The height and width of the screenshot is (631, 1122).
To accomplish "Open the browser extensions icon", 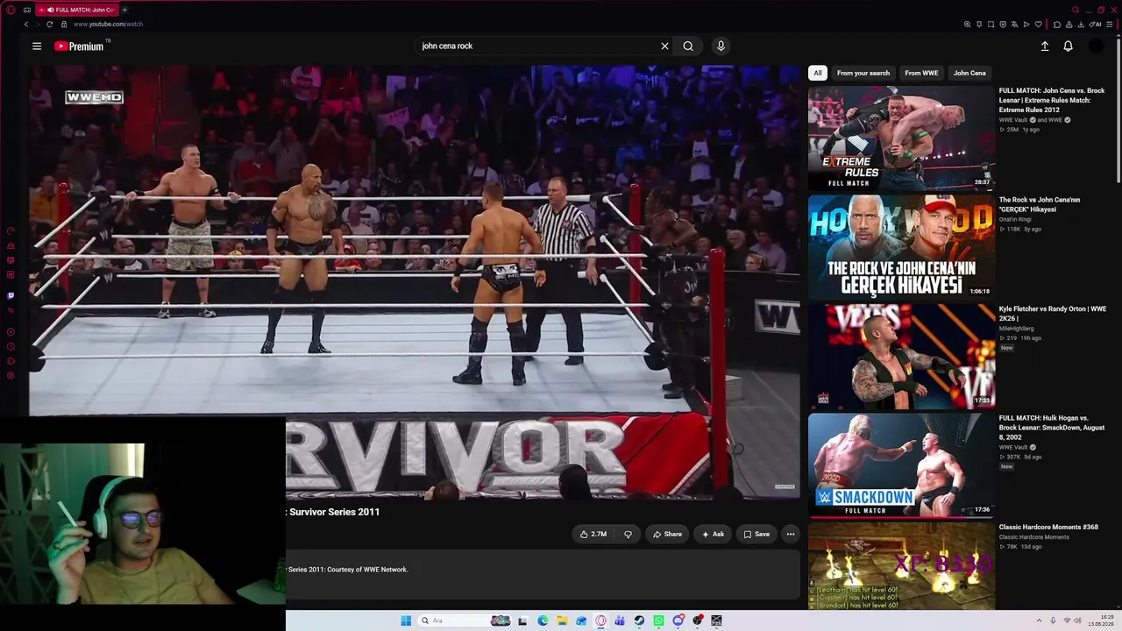I will [1057, 25].
